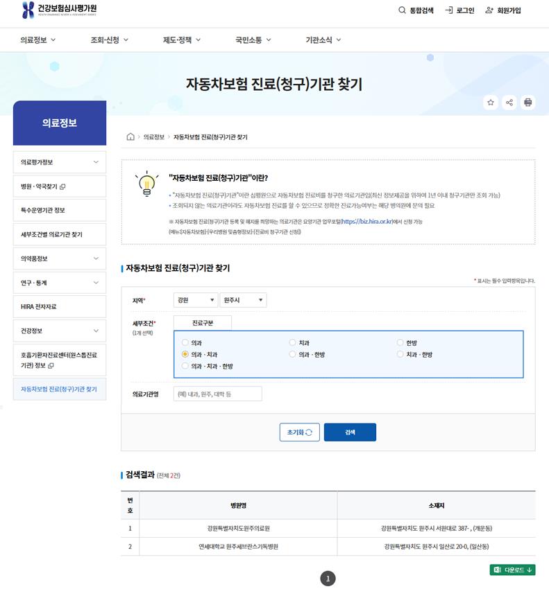Open 통합검색 search icon
The width and height of the screenshot is (549, 589).
[402, 10]
